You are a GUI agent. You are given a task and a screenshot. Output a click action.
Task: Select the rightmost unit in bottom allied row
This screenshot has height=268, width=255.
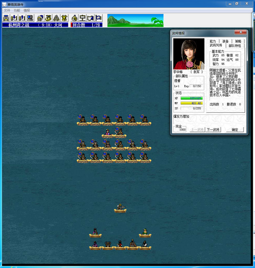145,245
